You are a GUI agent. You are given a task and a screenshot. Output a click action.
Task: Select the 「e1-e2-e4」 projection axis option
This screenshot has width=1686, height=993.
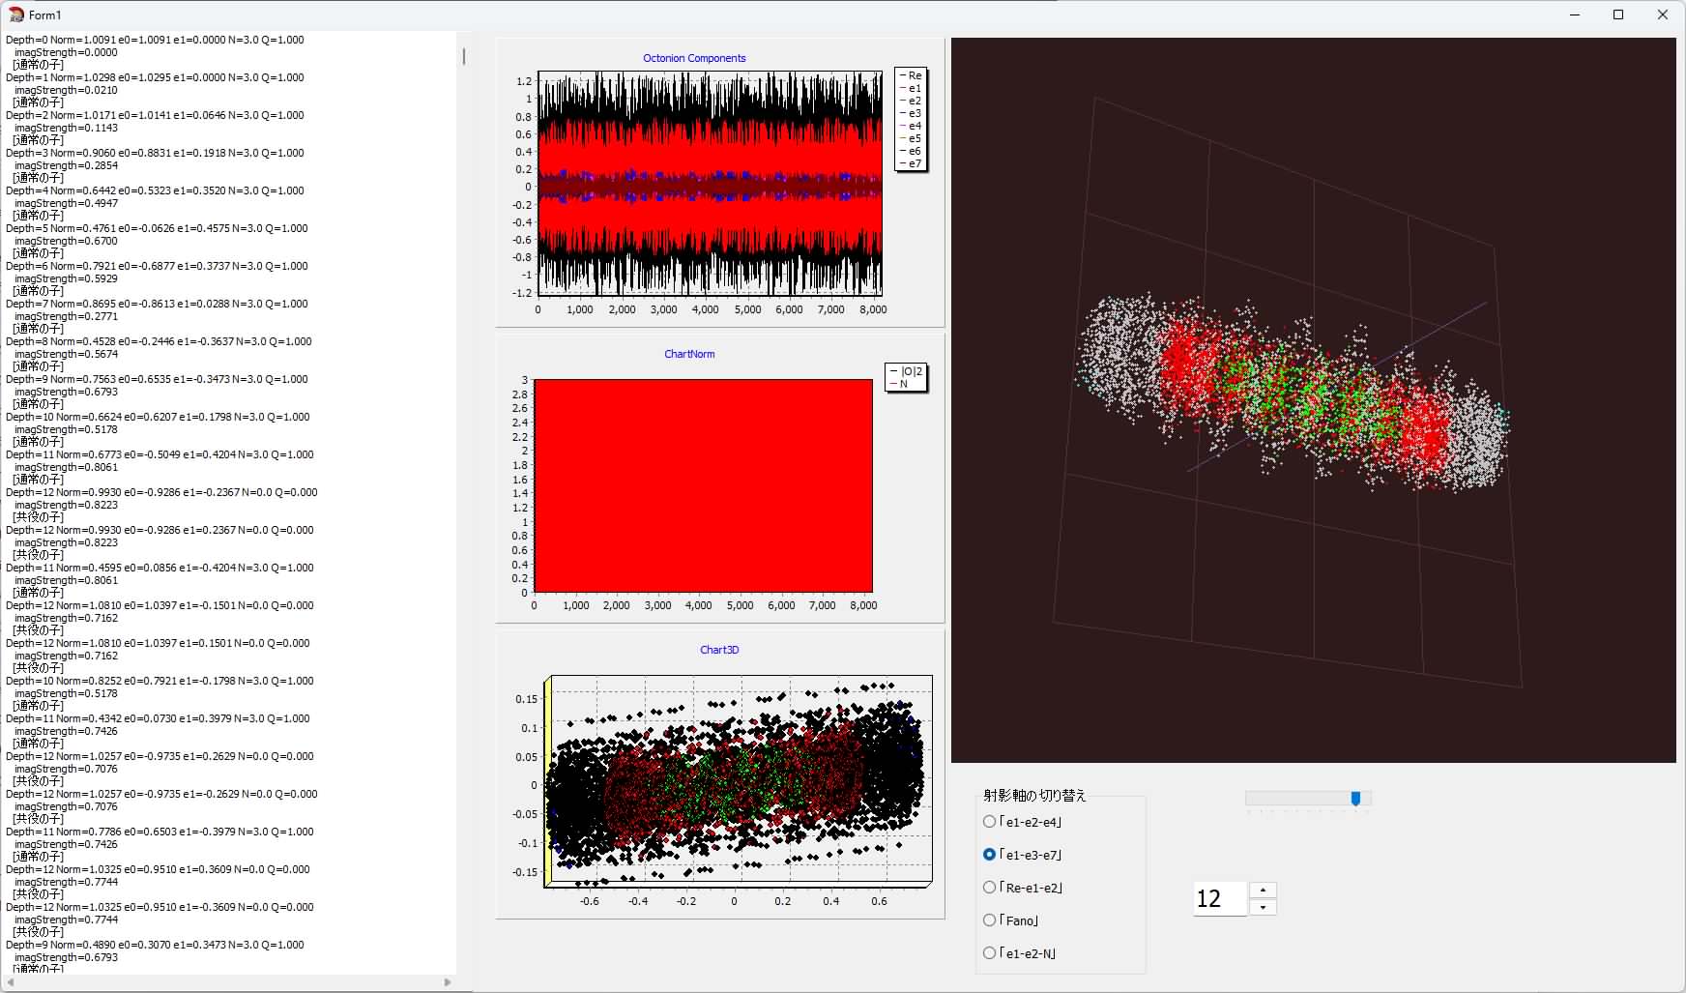point(1023,822)
